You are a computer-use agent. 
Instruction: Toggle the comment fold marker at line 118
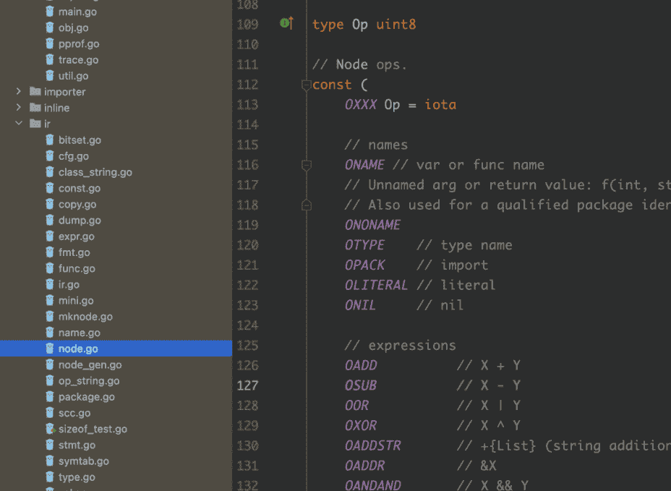pos(306,205)
